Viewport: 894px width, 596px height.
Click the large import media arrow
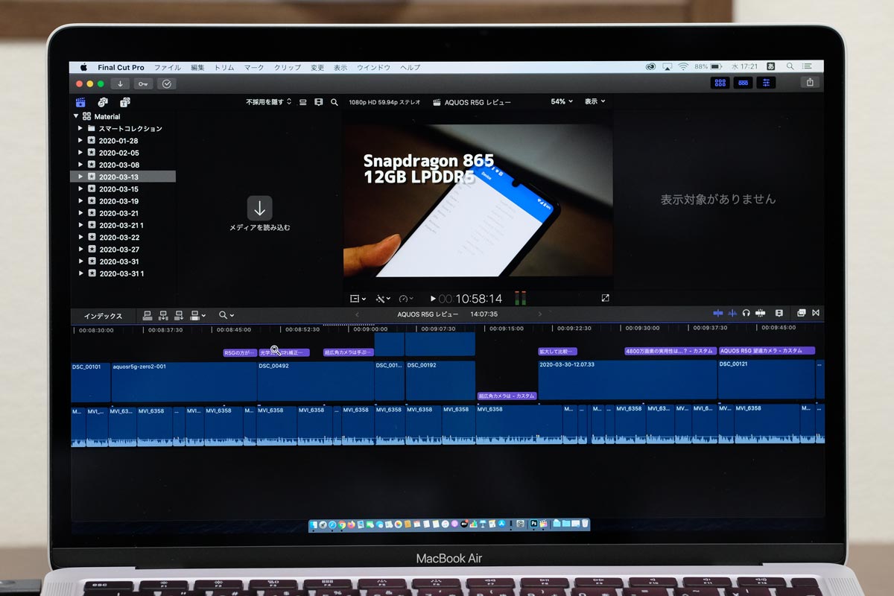pos(259,207)
